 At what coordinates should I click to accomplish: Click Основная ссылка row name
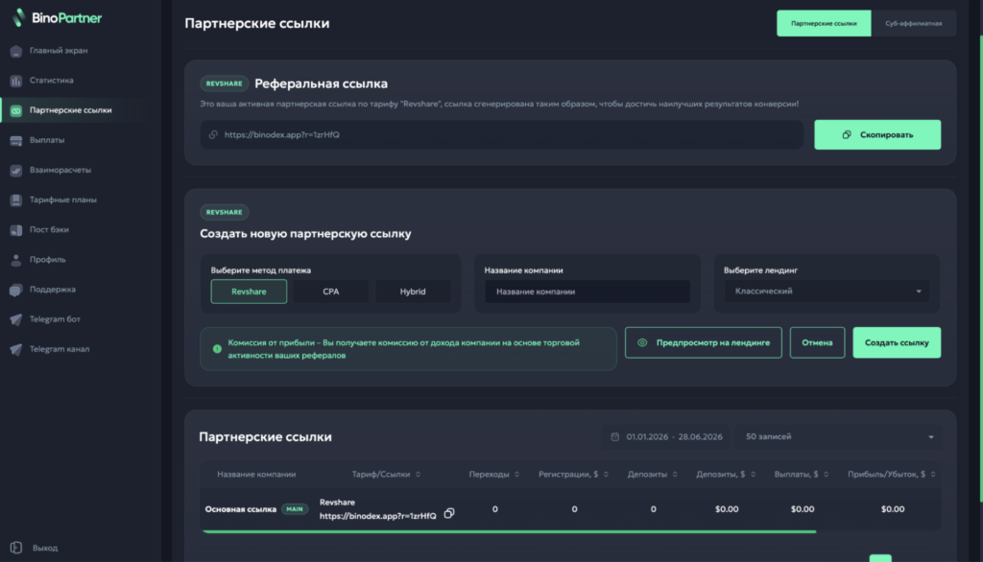[x=241, y=509]
